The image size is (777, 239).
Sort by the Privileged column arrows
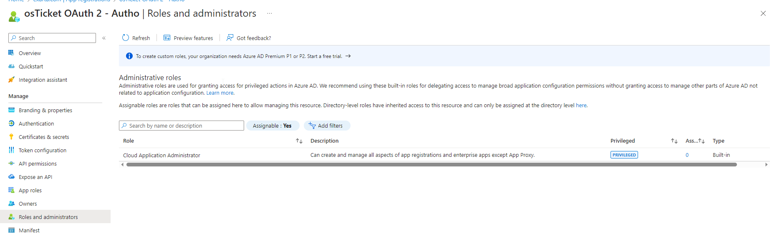674,141
